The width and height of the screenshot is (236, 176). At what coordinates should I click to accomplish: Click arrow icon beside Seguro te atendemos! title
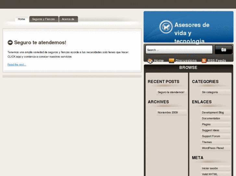(10, 43)
